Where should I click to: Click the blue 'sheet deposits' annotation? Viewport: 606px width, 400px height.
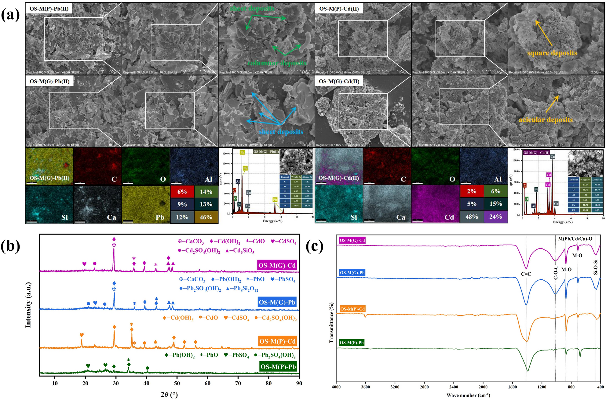281,132
